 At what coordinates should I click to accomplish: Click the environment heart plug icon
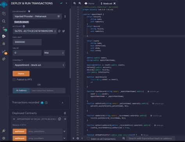(29, 11)
